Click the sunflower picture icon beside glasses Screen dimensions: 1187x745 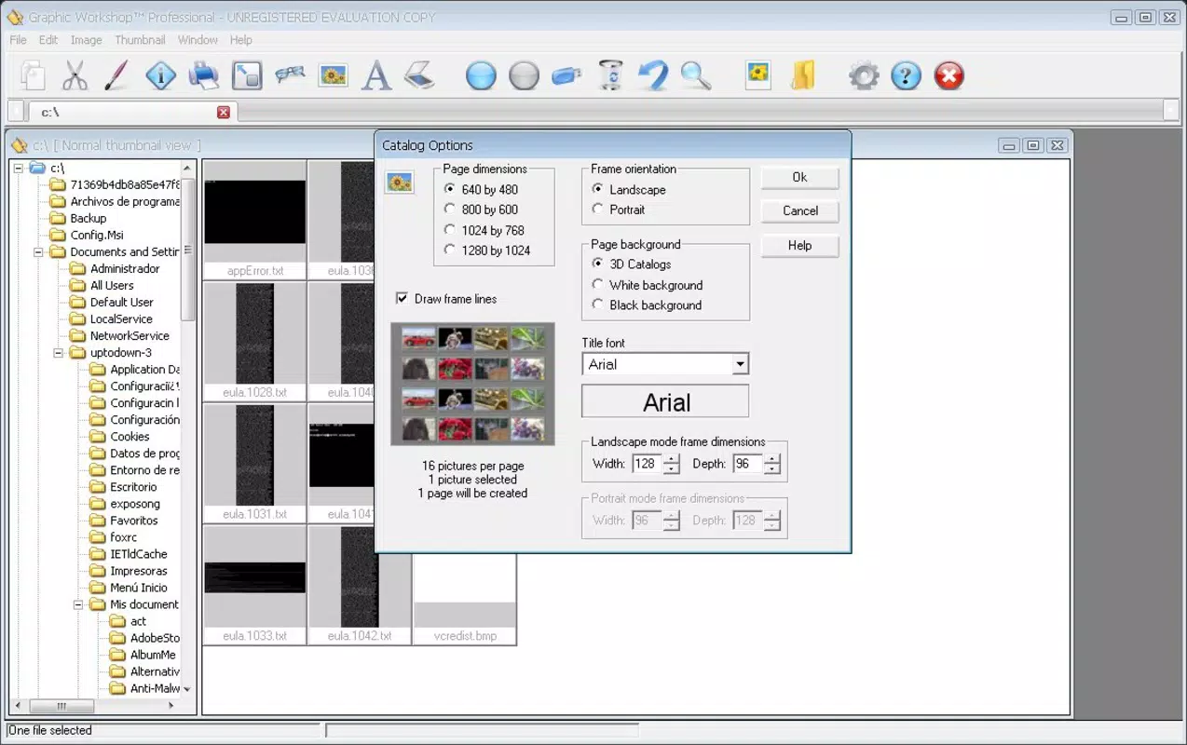coord(333,75)
